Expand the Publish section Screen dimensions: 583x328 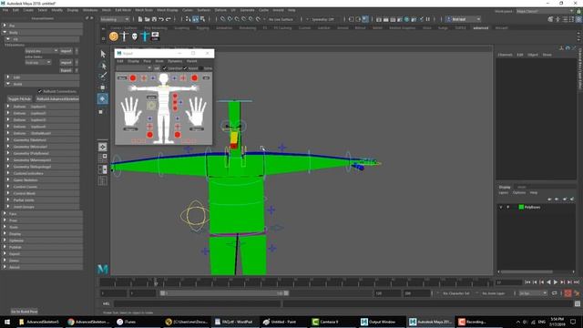click(5, 247)
